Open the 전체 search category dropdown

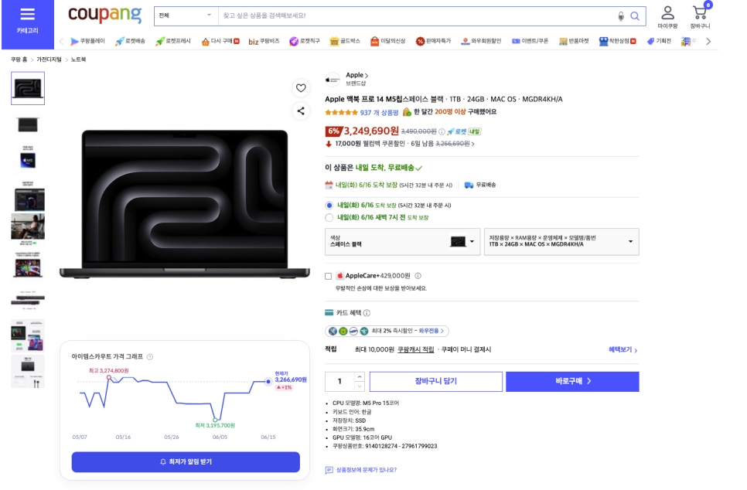pyautogui.click(x=186, y=15)
